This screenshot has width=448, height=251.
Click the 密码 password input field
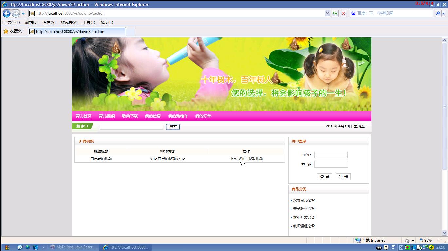pos(331,164)
